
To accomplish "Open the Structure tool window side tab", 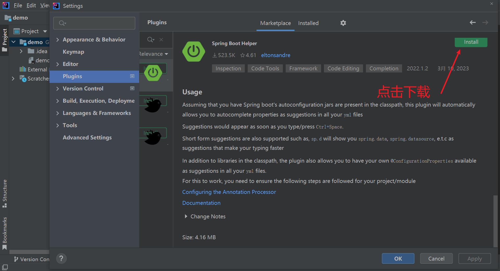I will click(x=5, y=193).
